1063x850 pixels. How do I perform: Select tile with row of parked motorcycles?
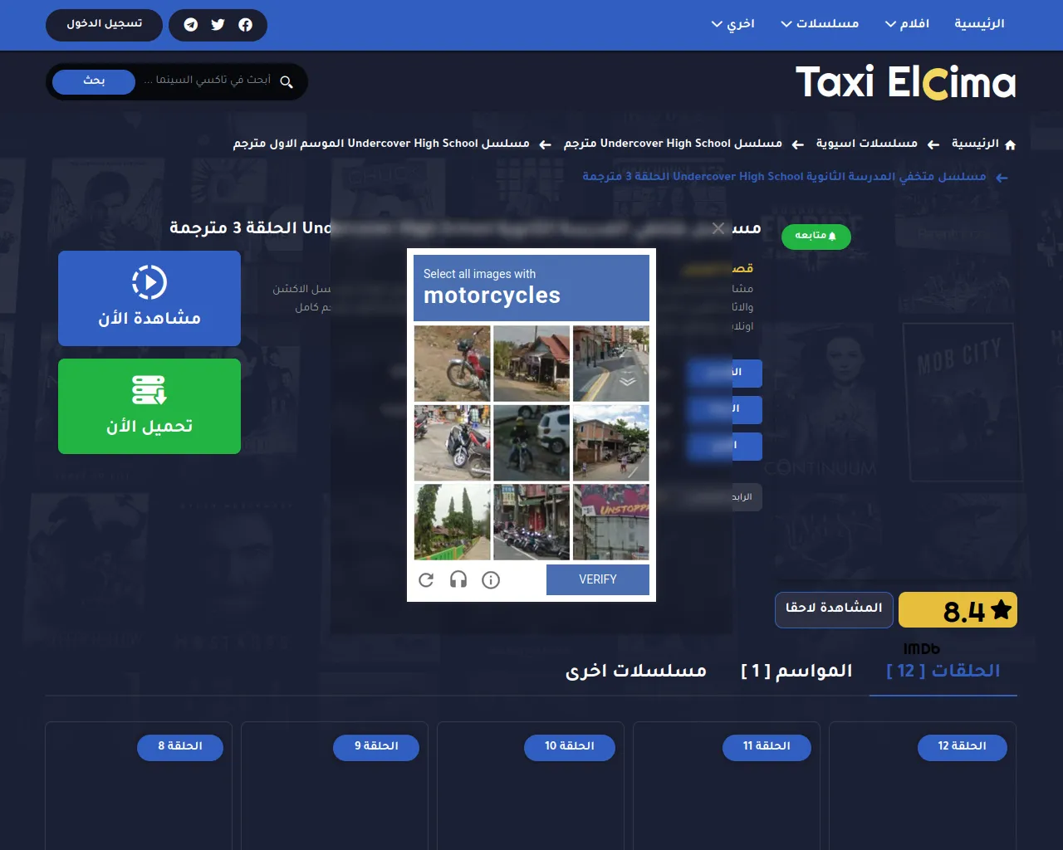click(x=531, y=523)
